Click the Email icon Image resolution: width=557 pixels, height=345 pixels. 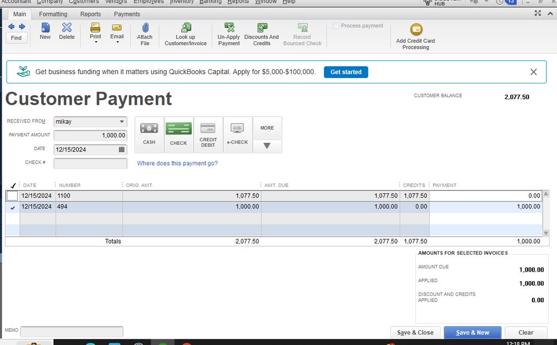coord(117,28)
